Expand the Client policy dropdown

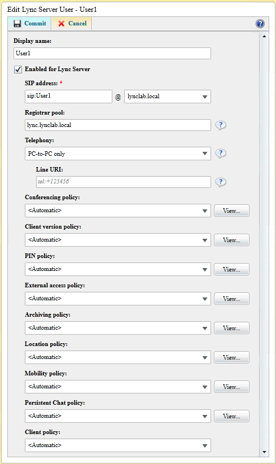(x=118, y=445)
